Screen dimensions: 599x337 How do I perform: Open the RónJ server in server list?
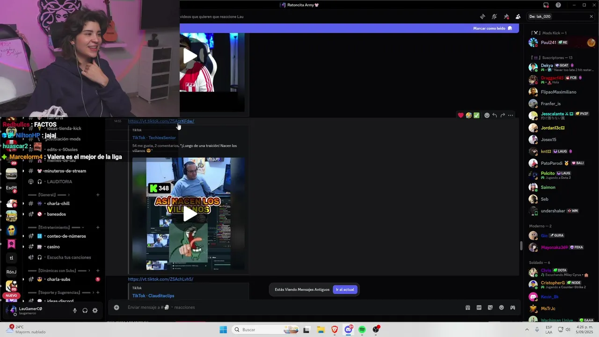tap(11, 272)
